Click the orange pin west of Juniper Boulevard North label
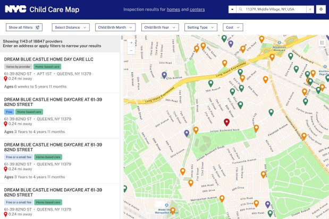 [196, 130]
